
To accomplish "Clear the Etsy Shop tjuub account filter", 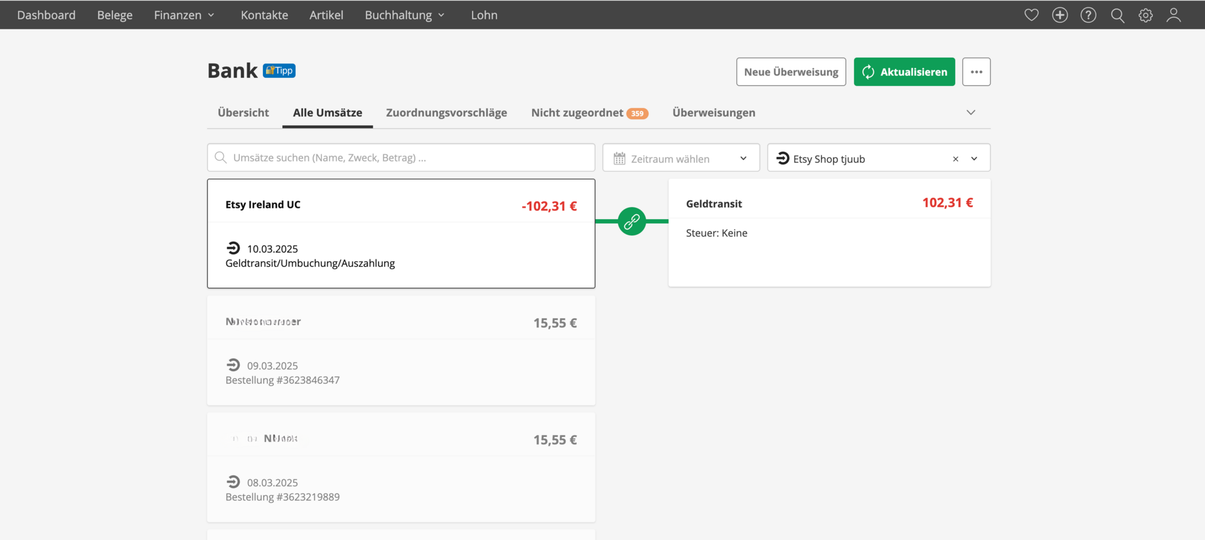I will (955, 159).
